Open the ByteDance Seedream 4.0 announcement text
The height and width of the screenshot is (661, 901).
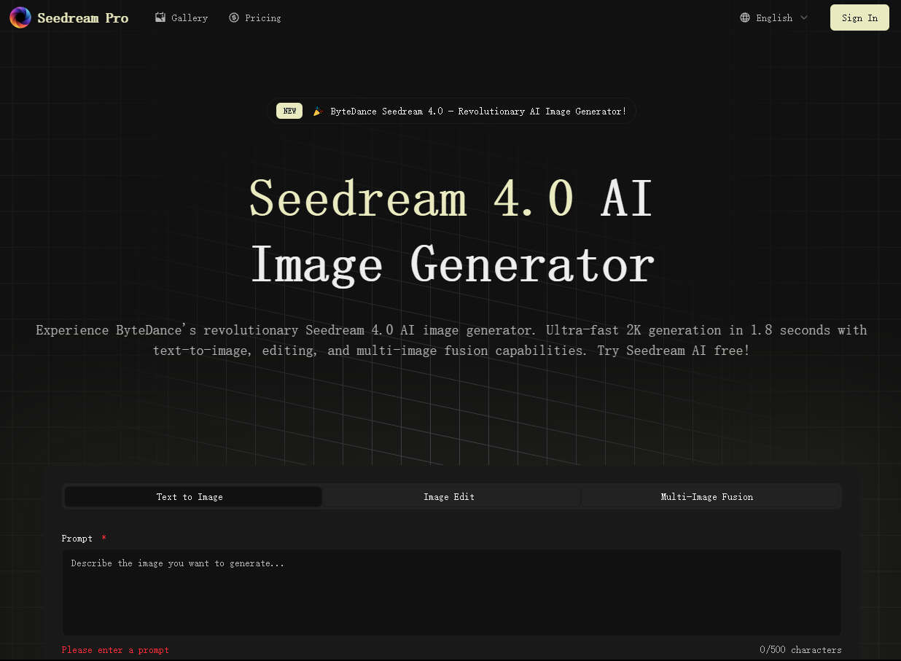coord(477,112)
